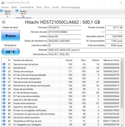Select disk D: tab showing 29 °C
This screenshot has width=125, height=127.
click(x=23, y=14)
